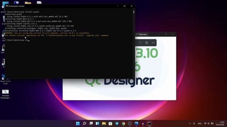
Task: Open Photos app taskbar icon
Action: (x=136, y=123)
